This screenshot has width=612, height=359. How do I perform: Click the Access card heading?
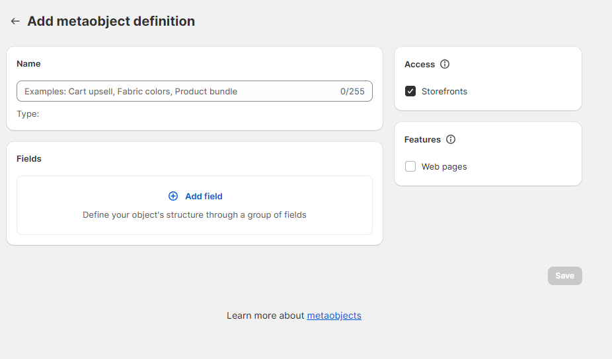tap(420, 64)
